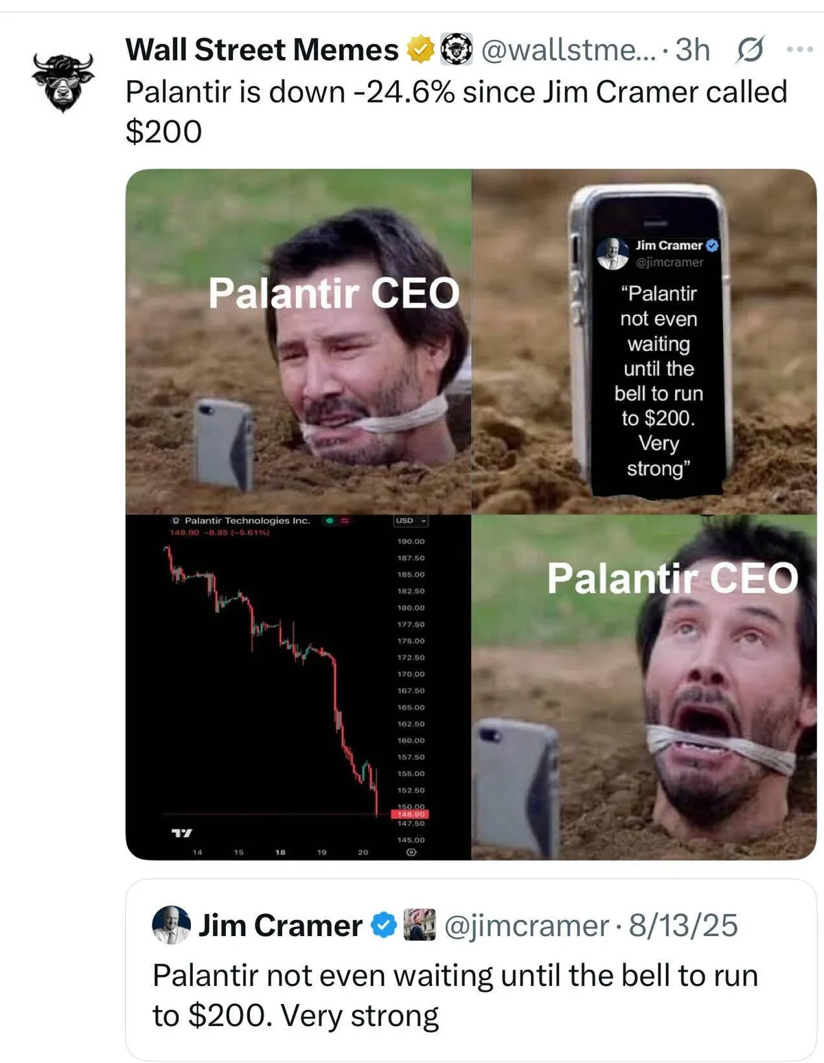824x1063 pixels.
Task: Open the three-dot more options menu
Action: point(799,50)
